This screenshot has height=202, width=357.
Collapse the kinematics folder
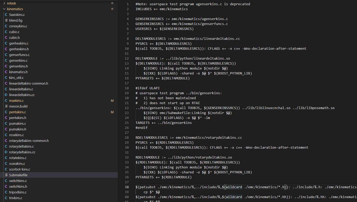4,9
